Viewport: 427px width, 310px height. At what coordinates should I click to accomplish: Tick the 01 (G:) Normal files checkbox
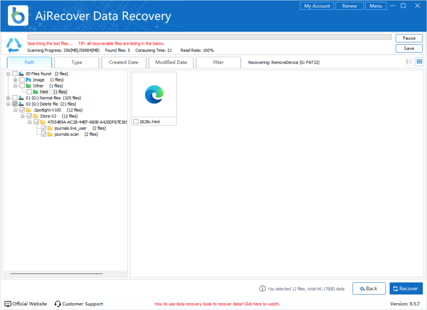[15, 98]
